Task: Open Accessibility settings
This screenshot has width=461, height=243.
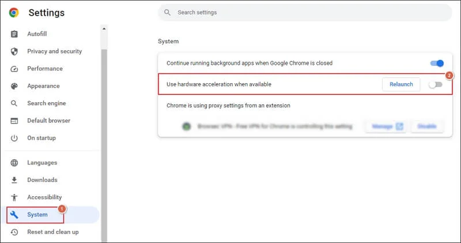Action: (45, 197)
